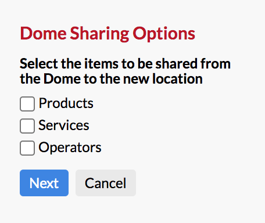This screenshot has width=265, height=223.
Task: Click 'the Dome to the new location' text line
Action: (111, 79)
